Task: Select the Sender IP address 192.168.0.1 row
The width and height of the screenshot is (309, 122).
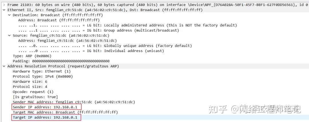Action: pyautogui.click(x=46, y=107)
